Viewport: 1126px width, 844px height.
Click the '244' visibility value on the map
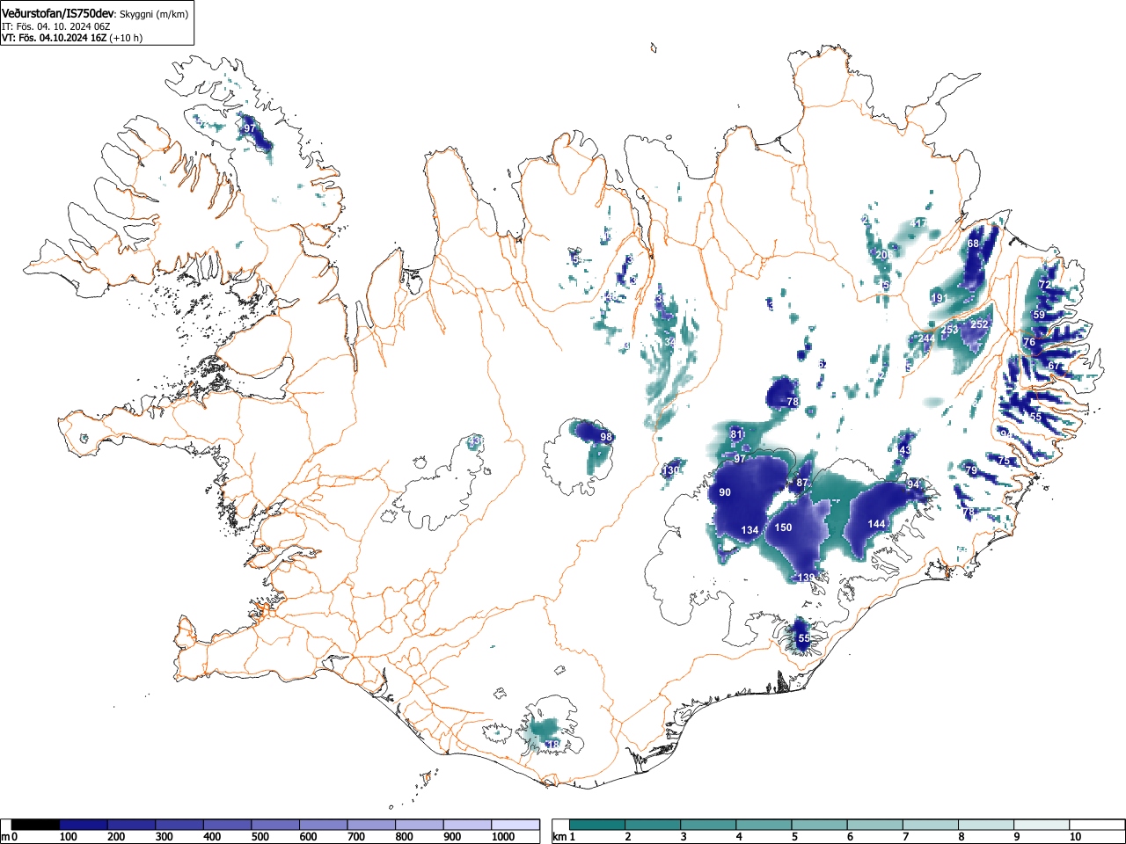pyautogui.click(x=927, y=338)
